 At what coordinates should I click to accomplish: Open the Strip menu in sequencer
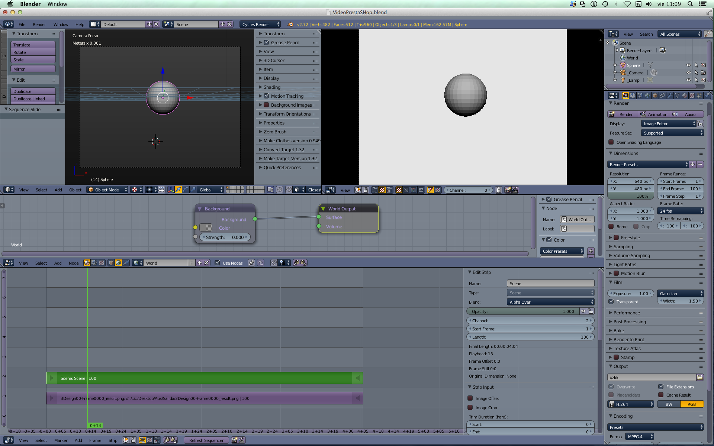click(113, 440)
